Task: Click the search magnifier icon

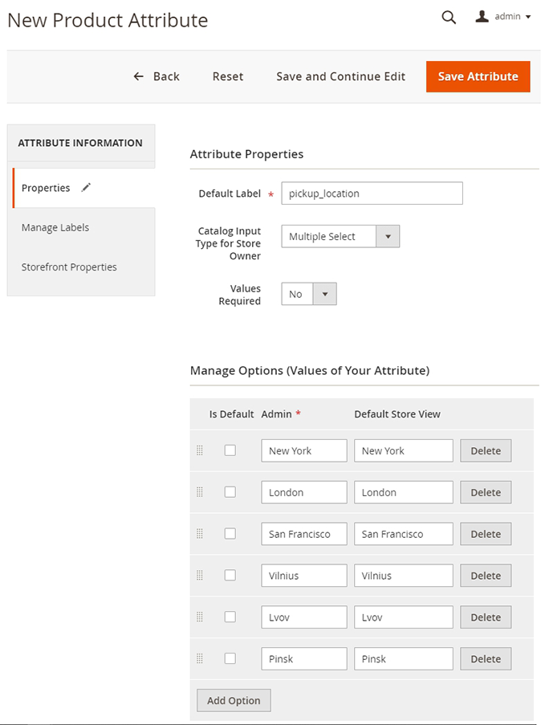Action: (449, 17)
